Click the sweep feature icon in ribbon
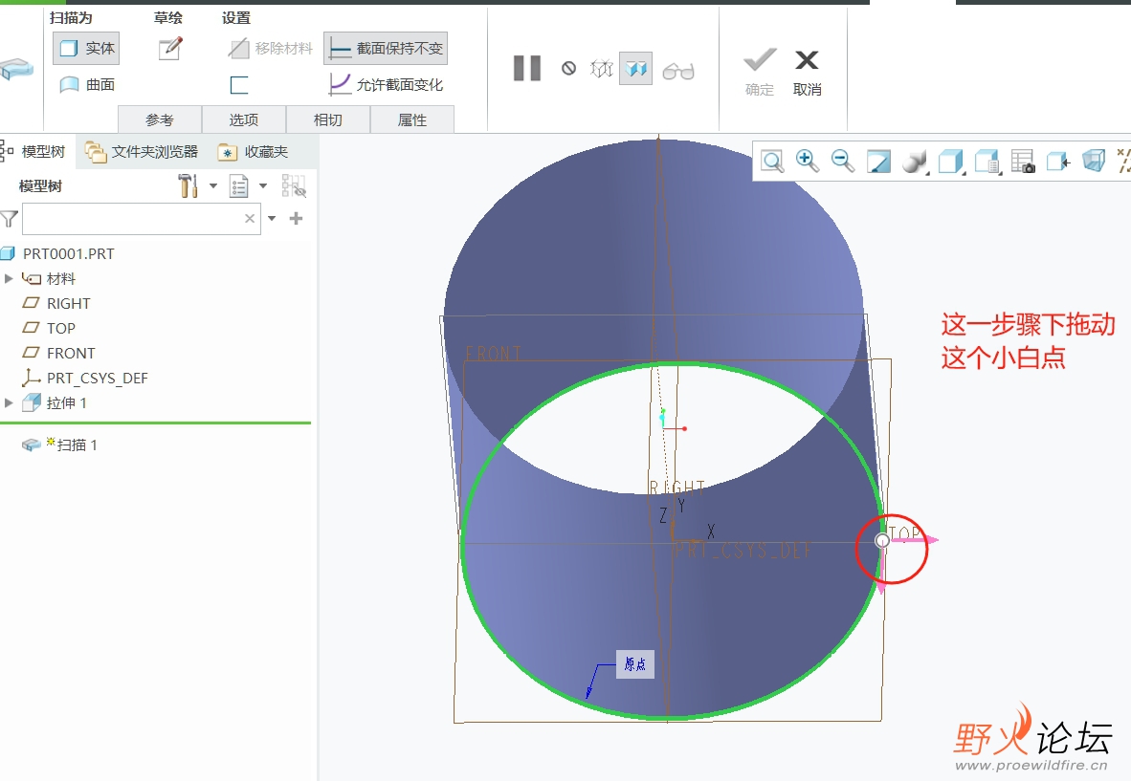 pos(16,69)
